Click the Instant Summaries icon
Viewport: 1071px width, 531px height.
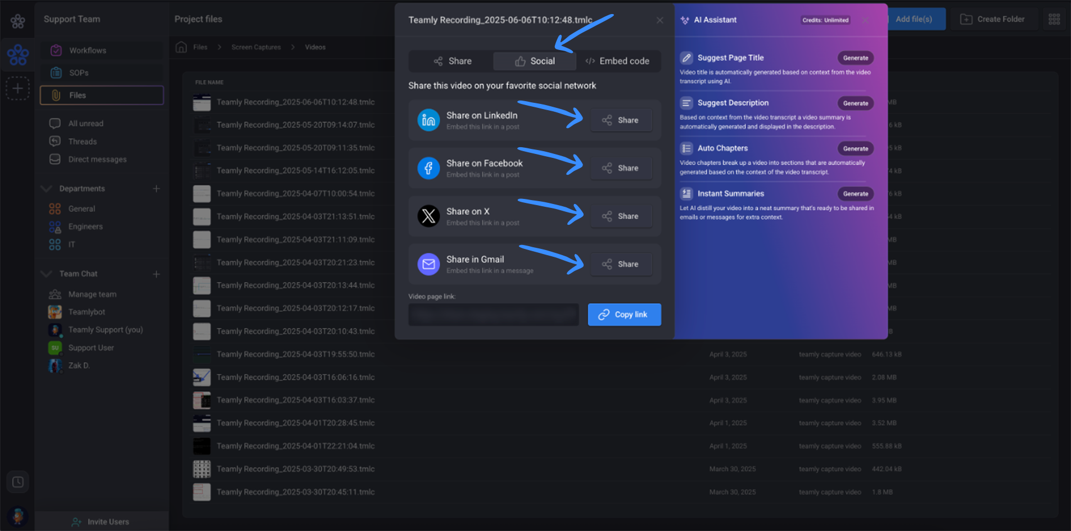coord(686,194)
